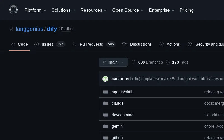
Task: Expand the Open Source menu
Action: click(128, 10)
